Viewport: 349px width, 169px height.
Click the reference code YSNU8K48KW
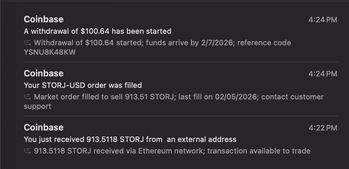[x=50, y=52]
